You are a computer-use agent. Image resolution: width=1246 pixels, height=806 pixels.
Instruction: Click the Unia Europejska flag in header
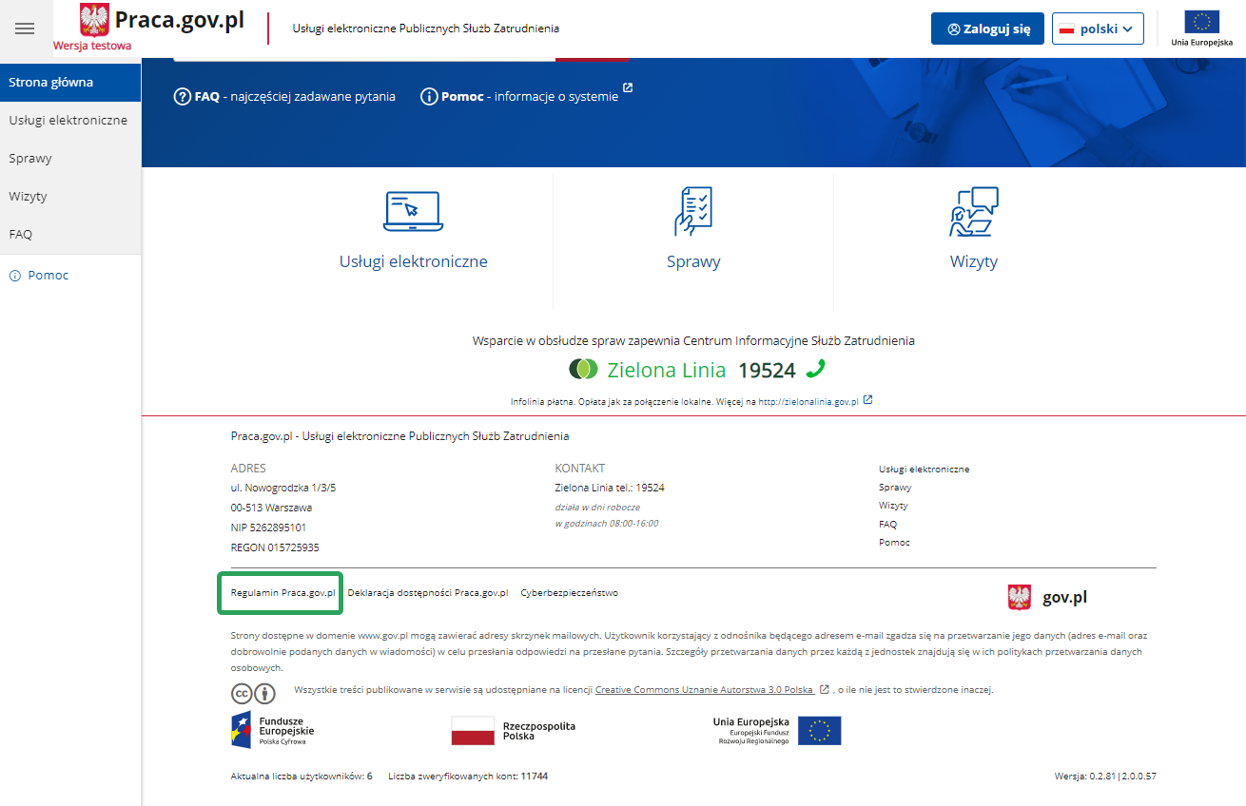[1201, 22]
